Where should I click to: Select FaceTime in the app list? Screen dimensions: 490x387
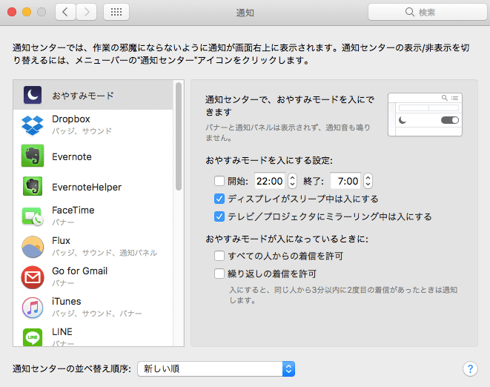click(x=93, y=216)
